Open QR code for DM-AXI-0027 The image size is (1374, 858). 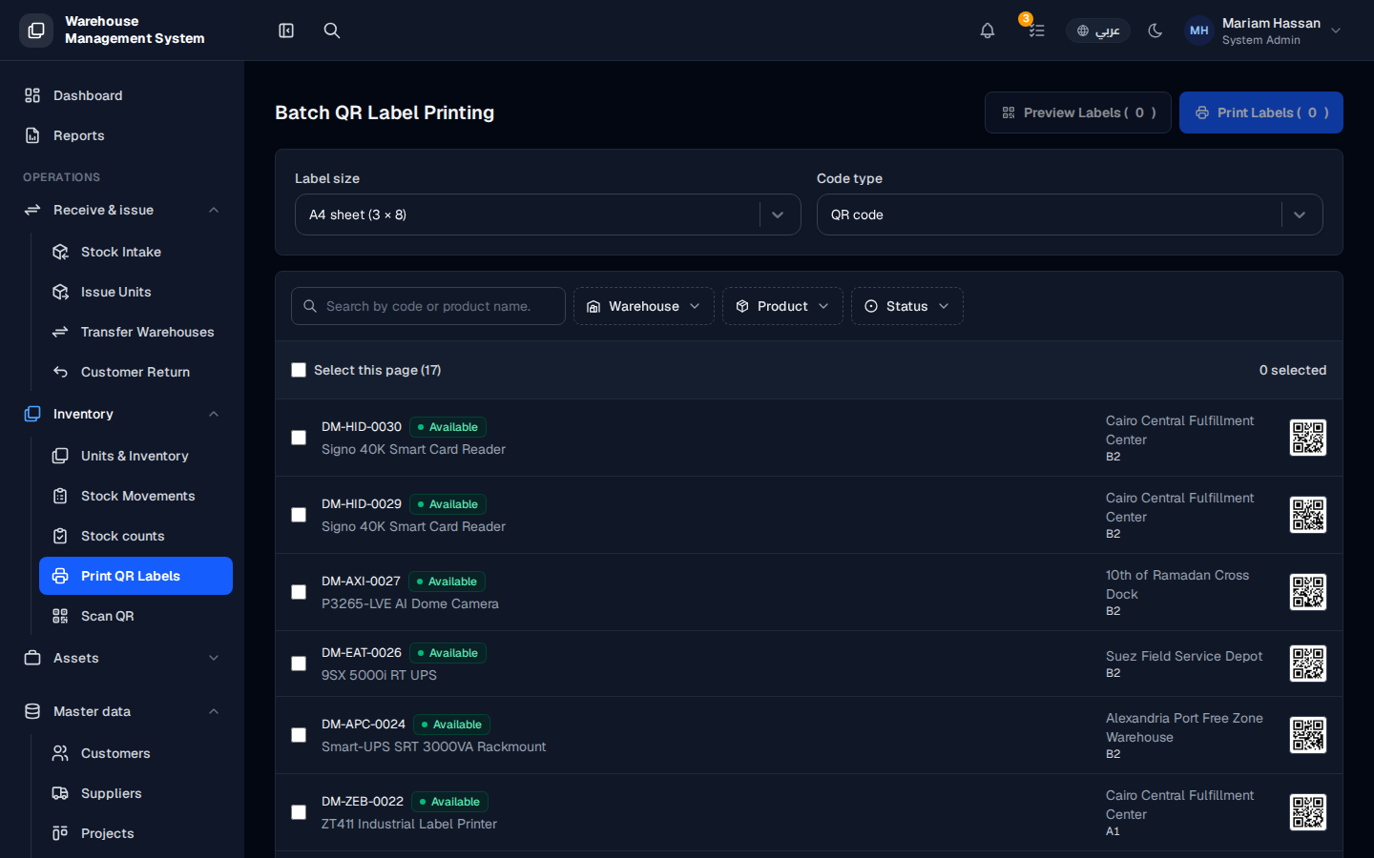pos(1308,592)
